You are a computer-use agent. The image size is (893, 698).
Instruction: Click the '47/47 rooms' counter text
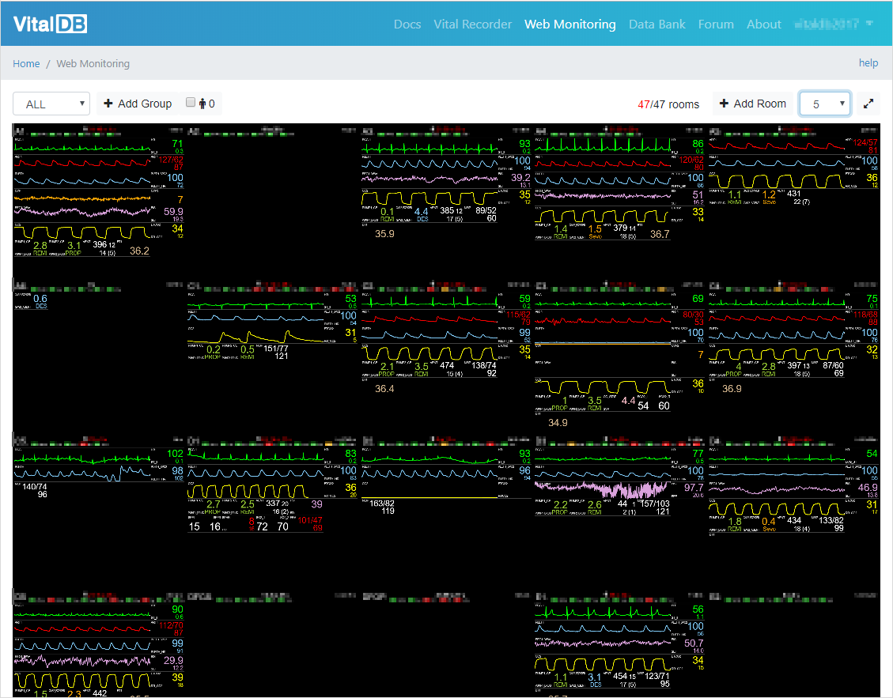click(x=668, y=104)
